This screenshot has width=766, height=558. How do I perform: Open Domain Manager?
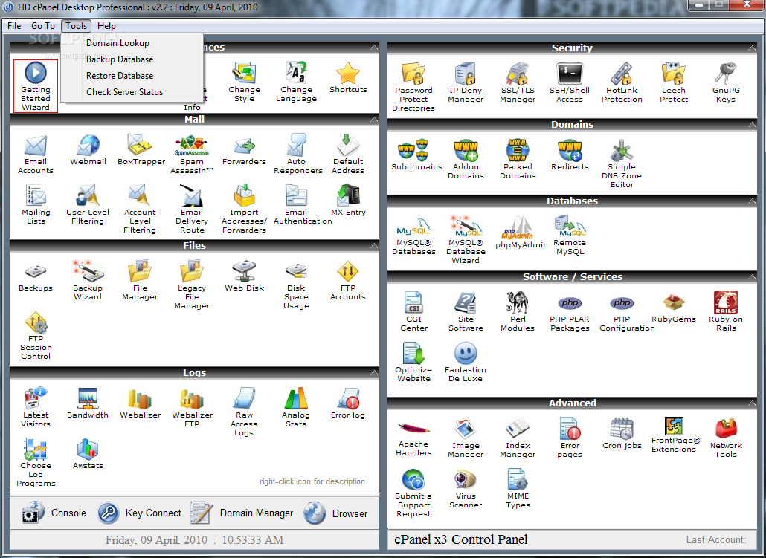click(x=242, y=513)
